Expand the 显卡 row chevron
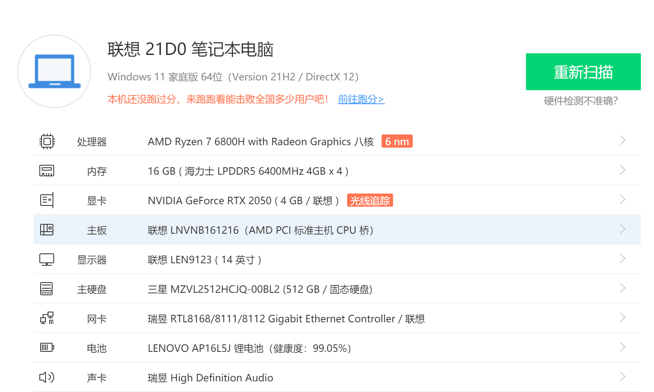Screen dimensions: 654x392 (622, 200)
